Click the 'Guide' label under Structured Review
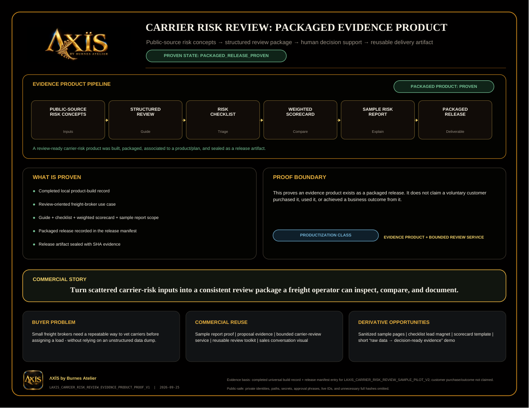The image size is (529, 408). [x=145, y=132]
